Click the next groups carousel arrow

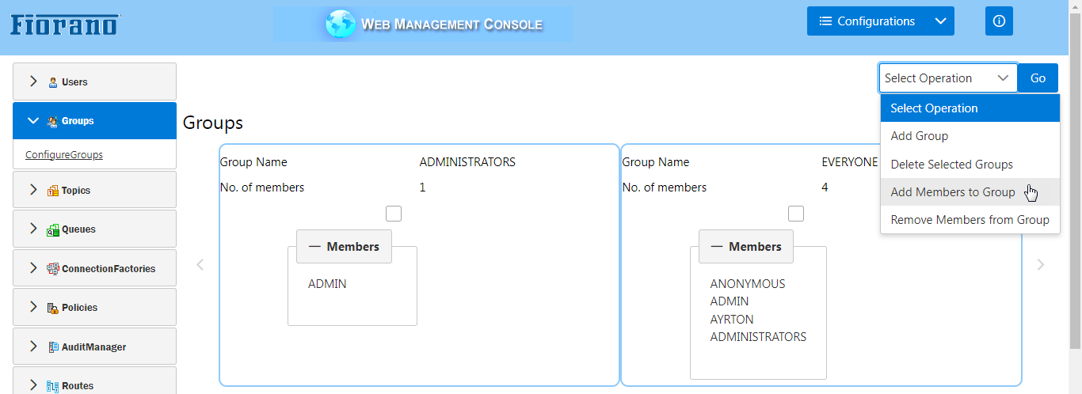1041,265
